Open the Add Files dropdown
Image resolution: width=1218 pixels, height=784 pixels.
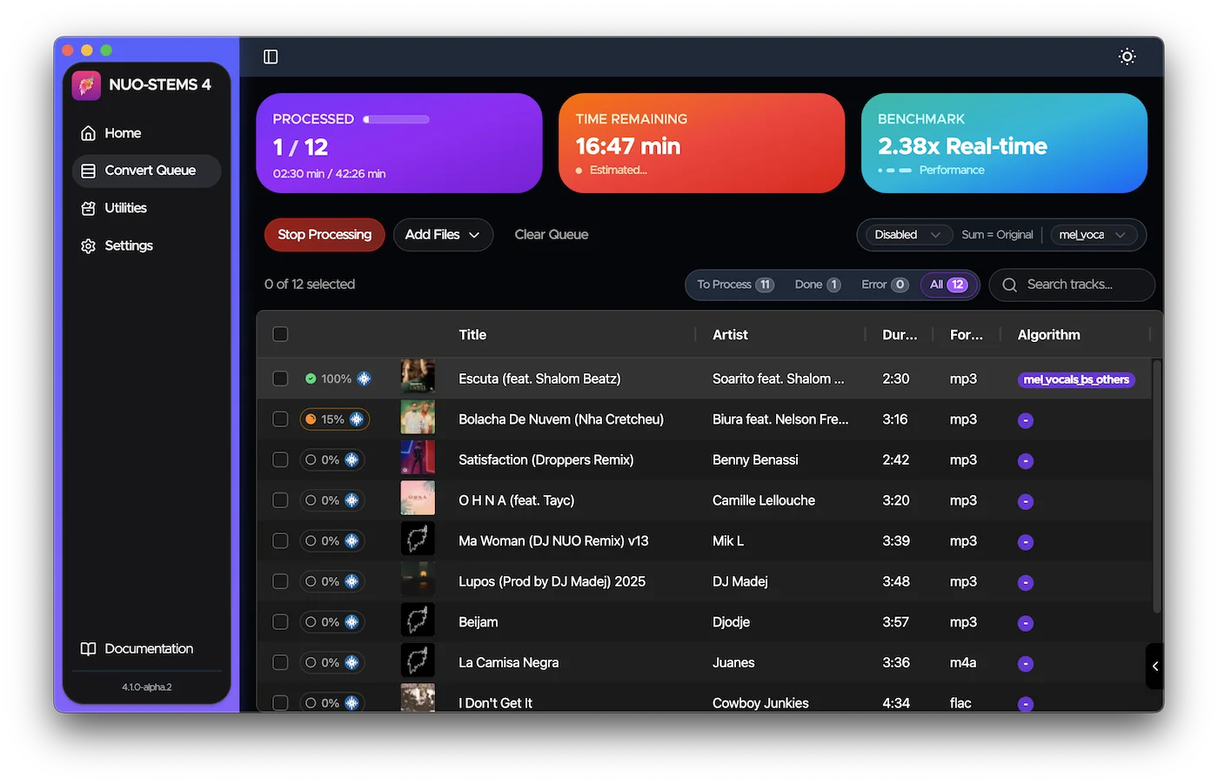[442, 235]
